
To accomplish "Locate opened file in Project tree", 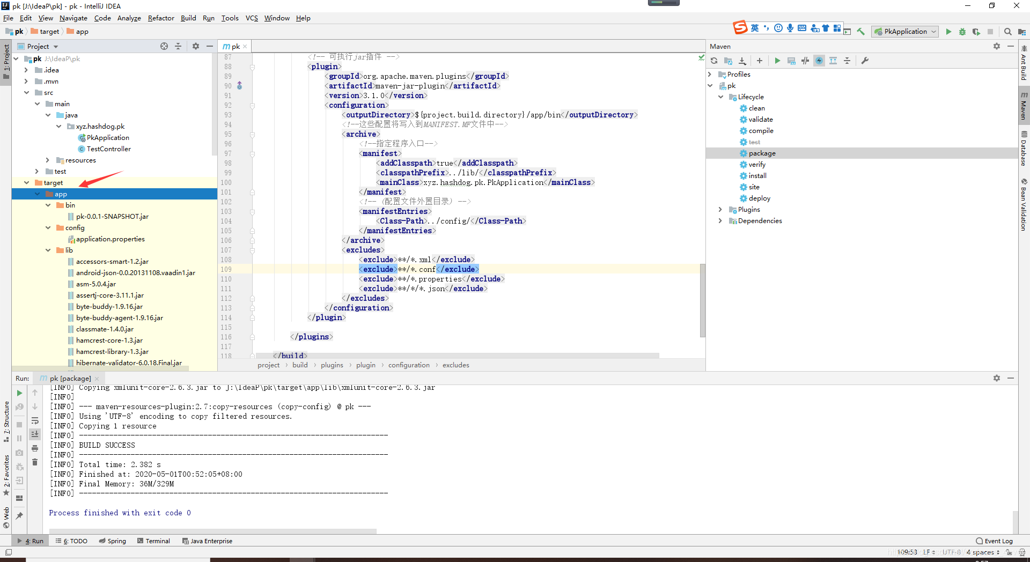I will click(x=164, y=46).
